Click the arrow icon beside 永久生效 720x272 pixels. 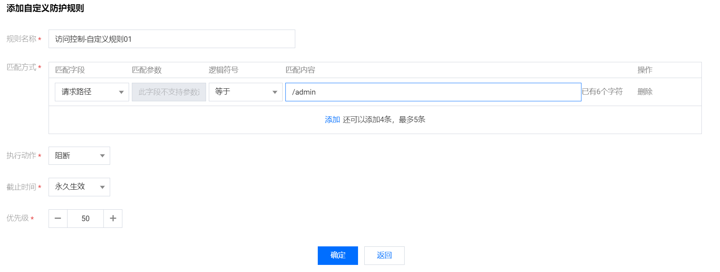click(x=102, y=187)
